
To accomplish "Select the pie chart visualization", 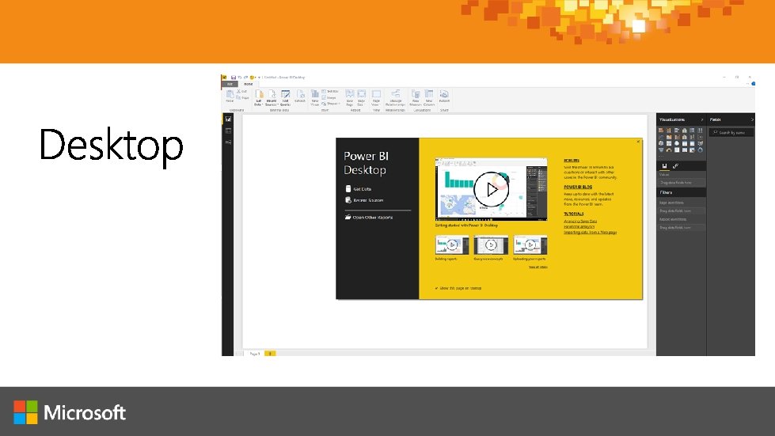I will (x=661, y=143).
